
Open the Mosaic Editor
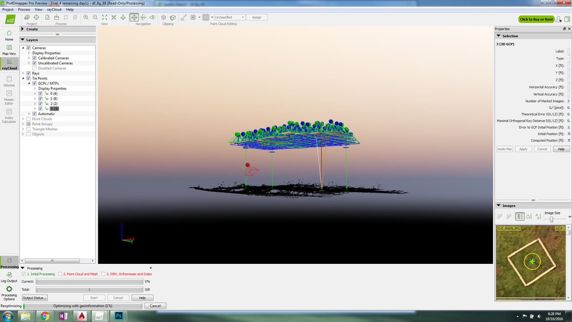[x=9, y=97]
